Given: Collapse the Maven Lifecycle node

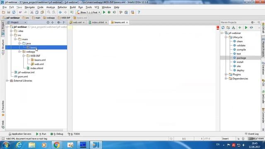Looking at the screenshot, I should pyautogui.click(x=226, y=37).
